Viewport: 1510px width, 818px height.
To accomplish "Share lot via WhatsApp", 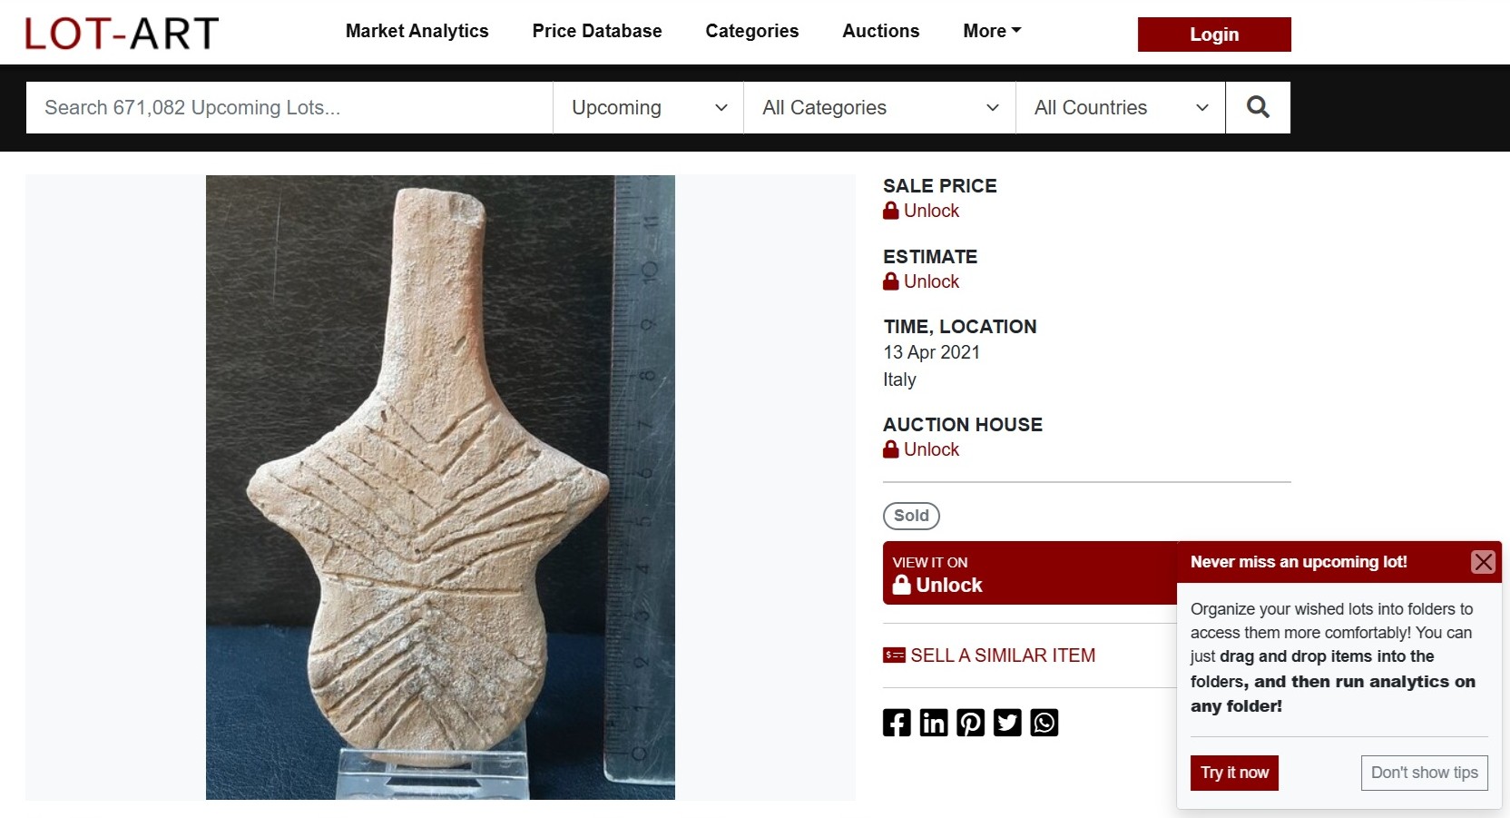I will pyautogui.click(x=1044, y=723).
